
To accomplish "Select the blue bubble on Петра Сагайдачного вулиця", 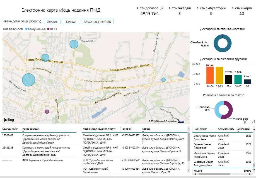I will pos(45,58).
